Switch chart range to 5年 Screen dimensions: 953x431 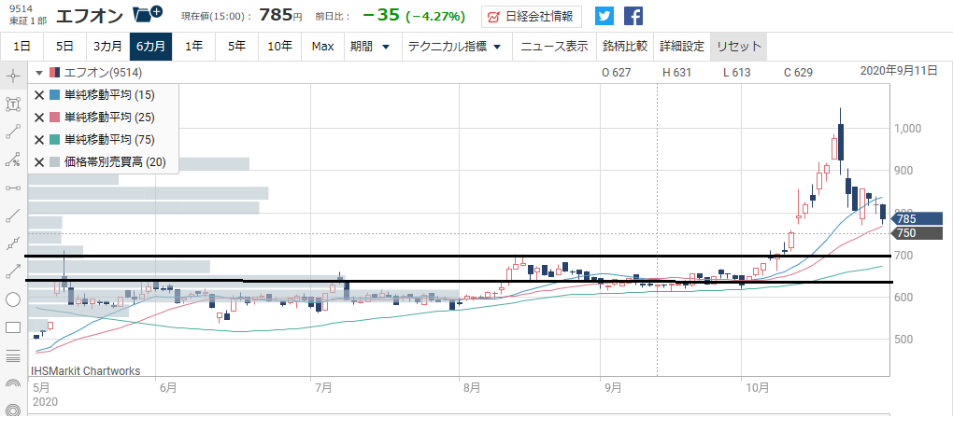click(x=237, y=47)
